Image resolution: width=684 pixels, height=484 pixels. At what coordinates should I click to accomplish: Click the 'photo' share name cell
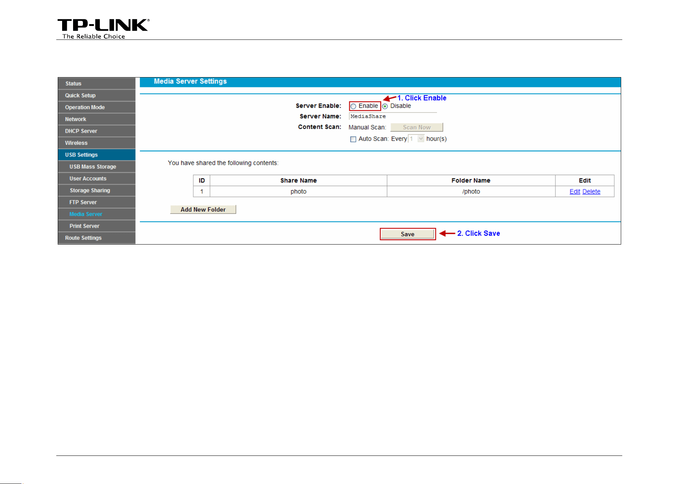click(299, 192)
